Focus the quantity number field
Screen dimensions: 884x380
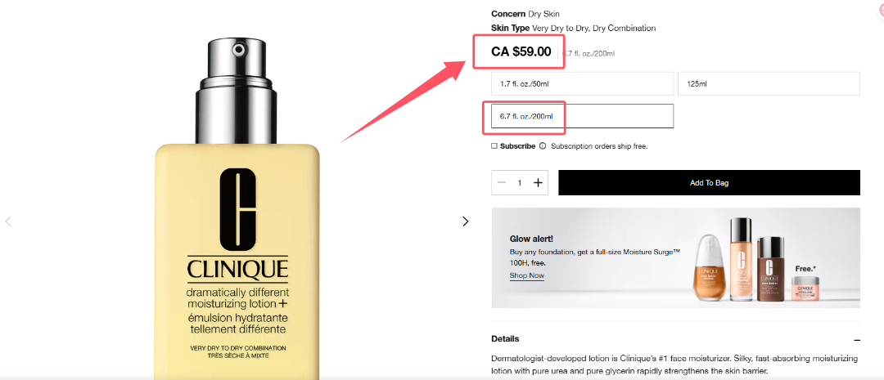click(x=520, y=183)
